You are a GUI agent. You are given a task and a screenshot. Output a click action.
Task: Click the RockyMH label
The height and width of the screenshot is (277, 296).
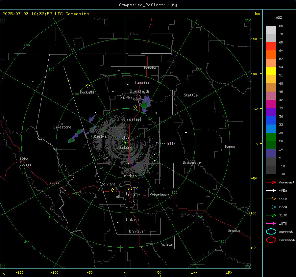pos(87,92)
